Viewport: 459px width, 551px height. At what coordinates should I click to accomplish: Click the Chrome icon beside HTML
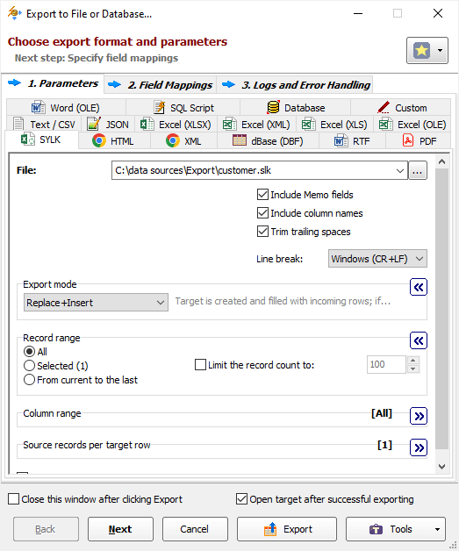[99, 141]
